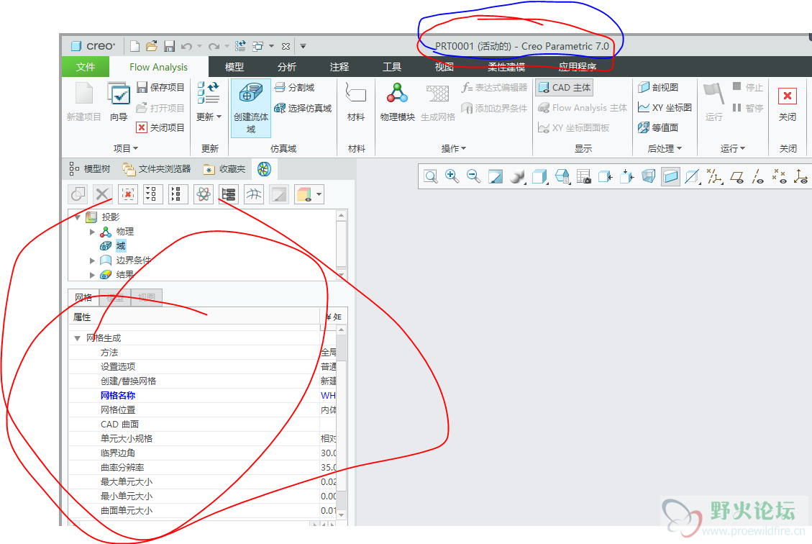Select the 网格名称 property row
This screenshot has height=544, width=812.
click(x=203, y=395)
